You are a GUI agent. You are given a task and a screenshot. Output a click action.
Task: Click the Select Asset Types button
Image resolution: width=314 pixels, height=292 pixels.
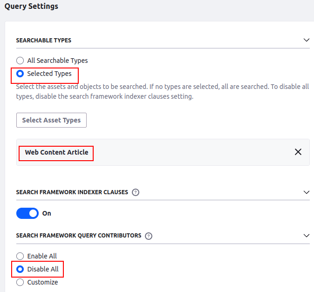51,120
